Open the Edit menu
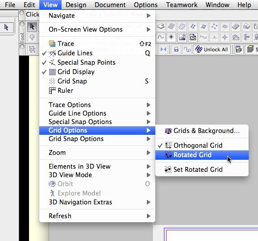 (29, 5)
